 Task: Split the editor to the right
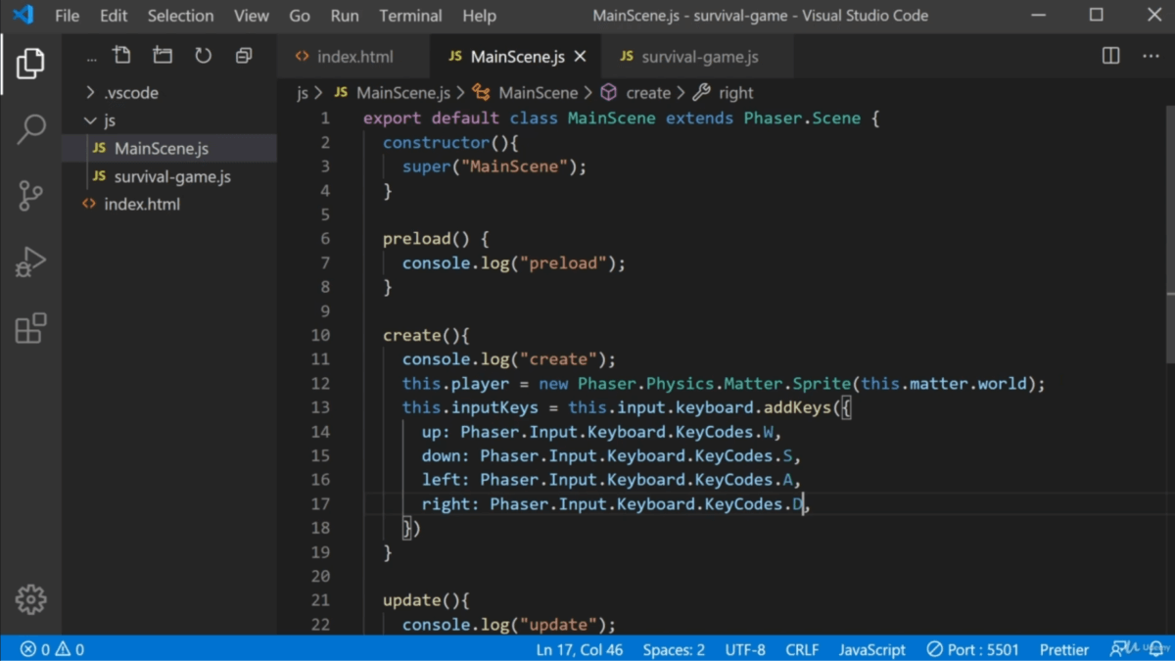pos(1110,56)
